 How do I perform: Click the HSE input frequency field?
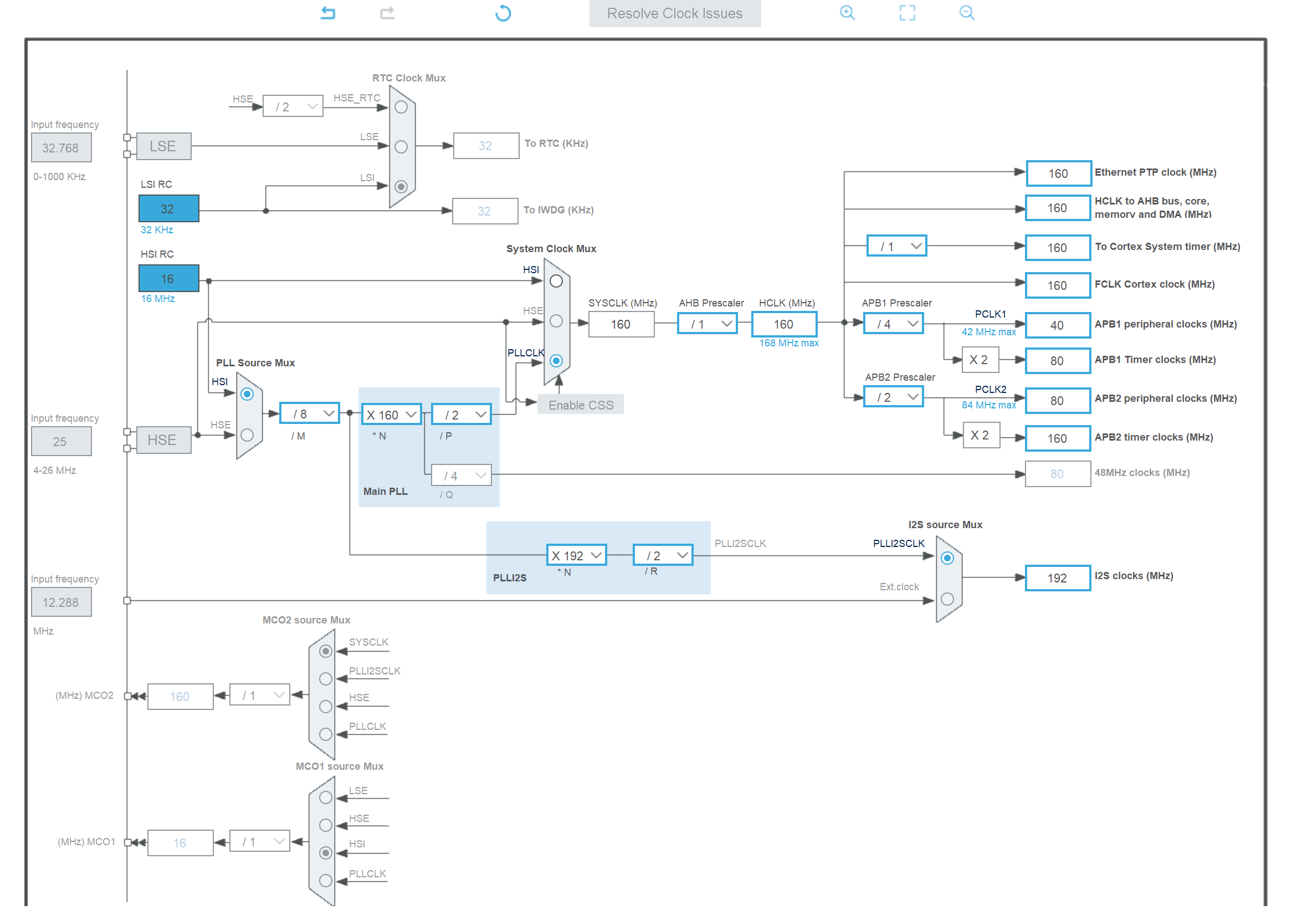[61, 442]
